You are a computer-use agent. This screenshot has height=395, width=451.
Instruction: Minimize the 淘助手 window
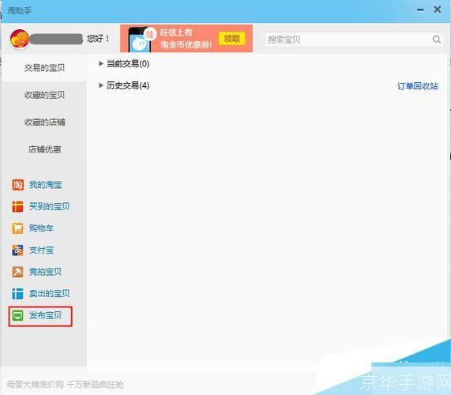pos(420,10)
